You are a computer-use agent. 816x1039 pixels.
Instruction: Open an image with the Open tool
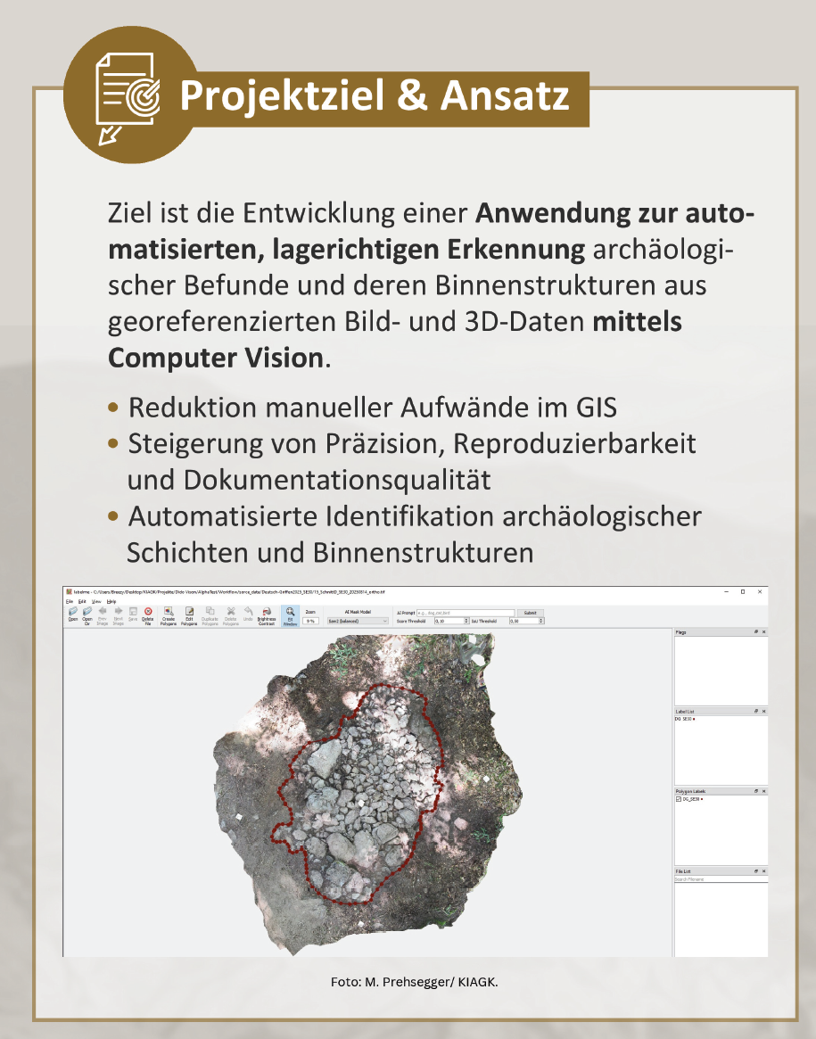coord(73,614)
